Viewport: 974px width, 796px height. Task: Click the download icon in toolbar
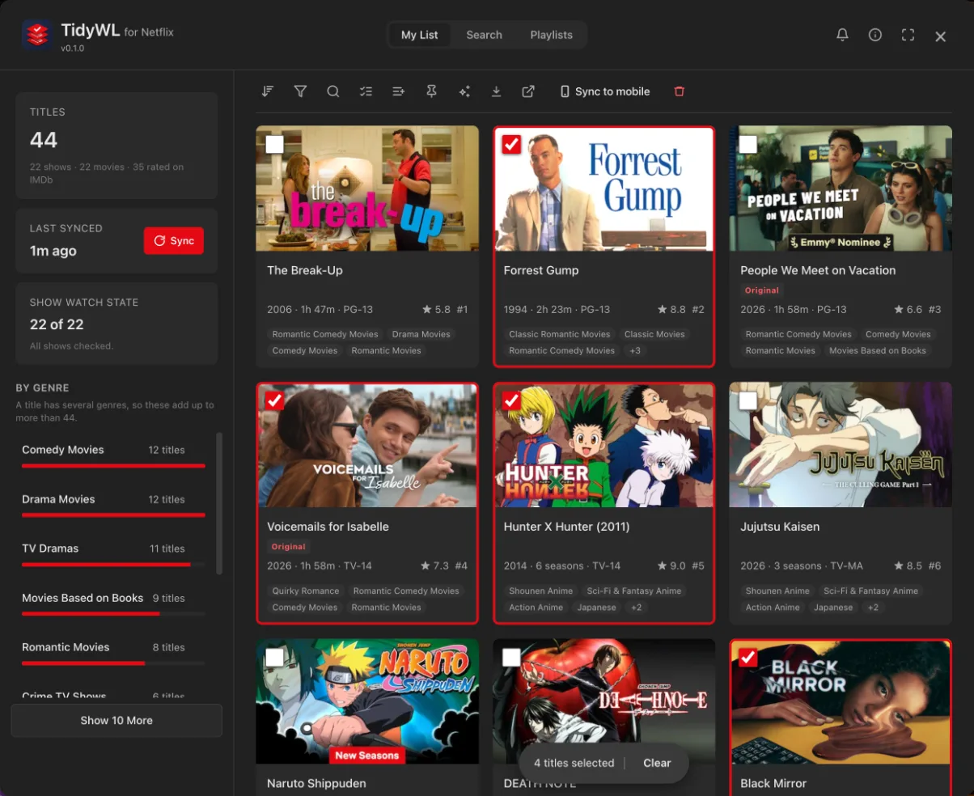(x=496, y=91)
